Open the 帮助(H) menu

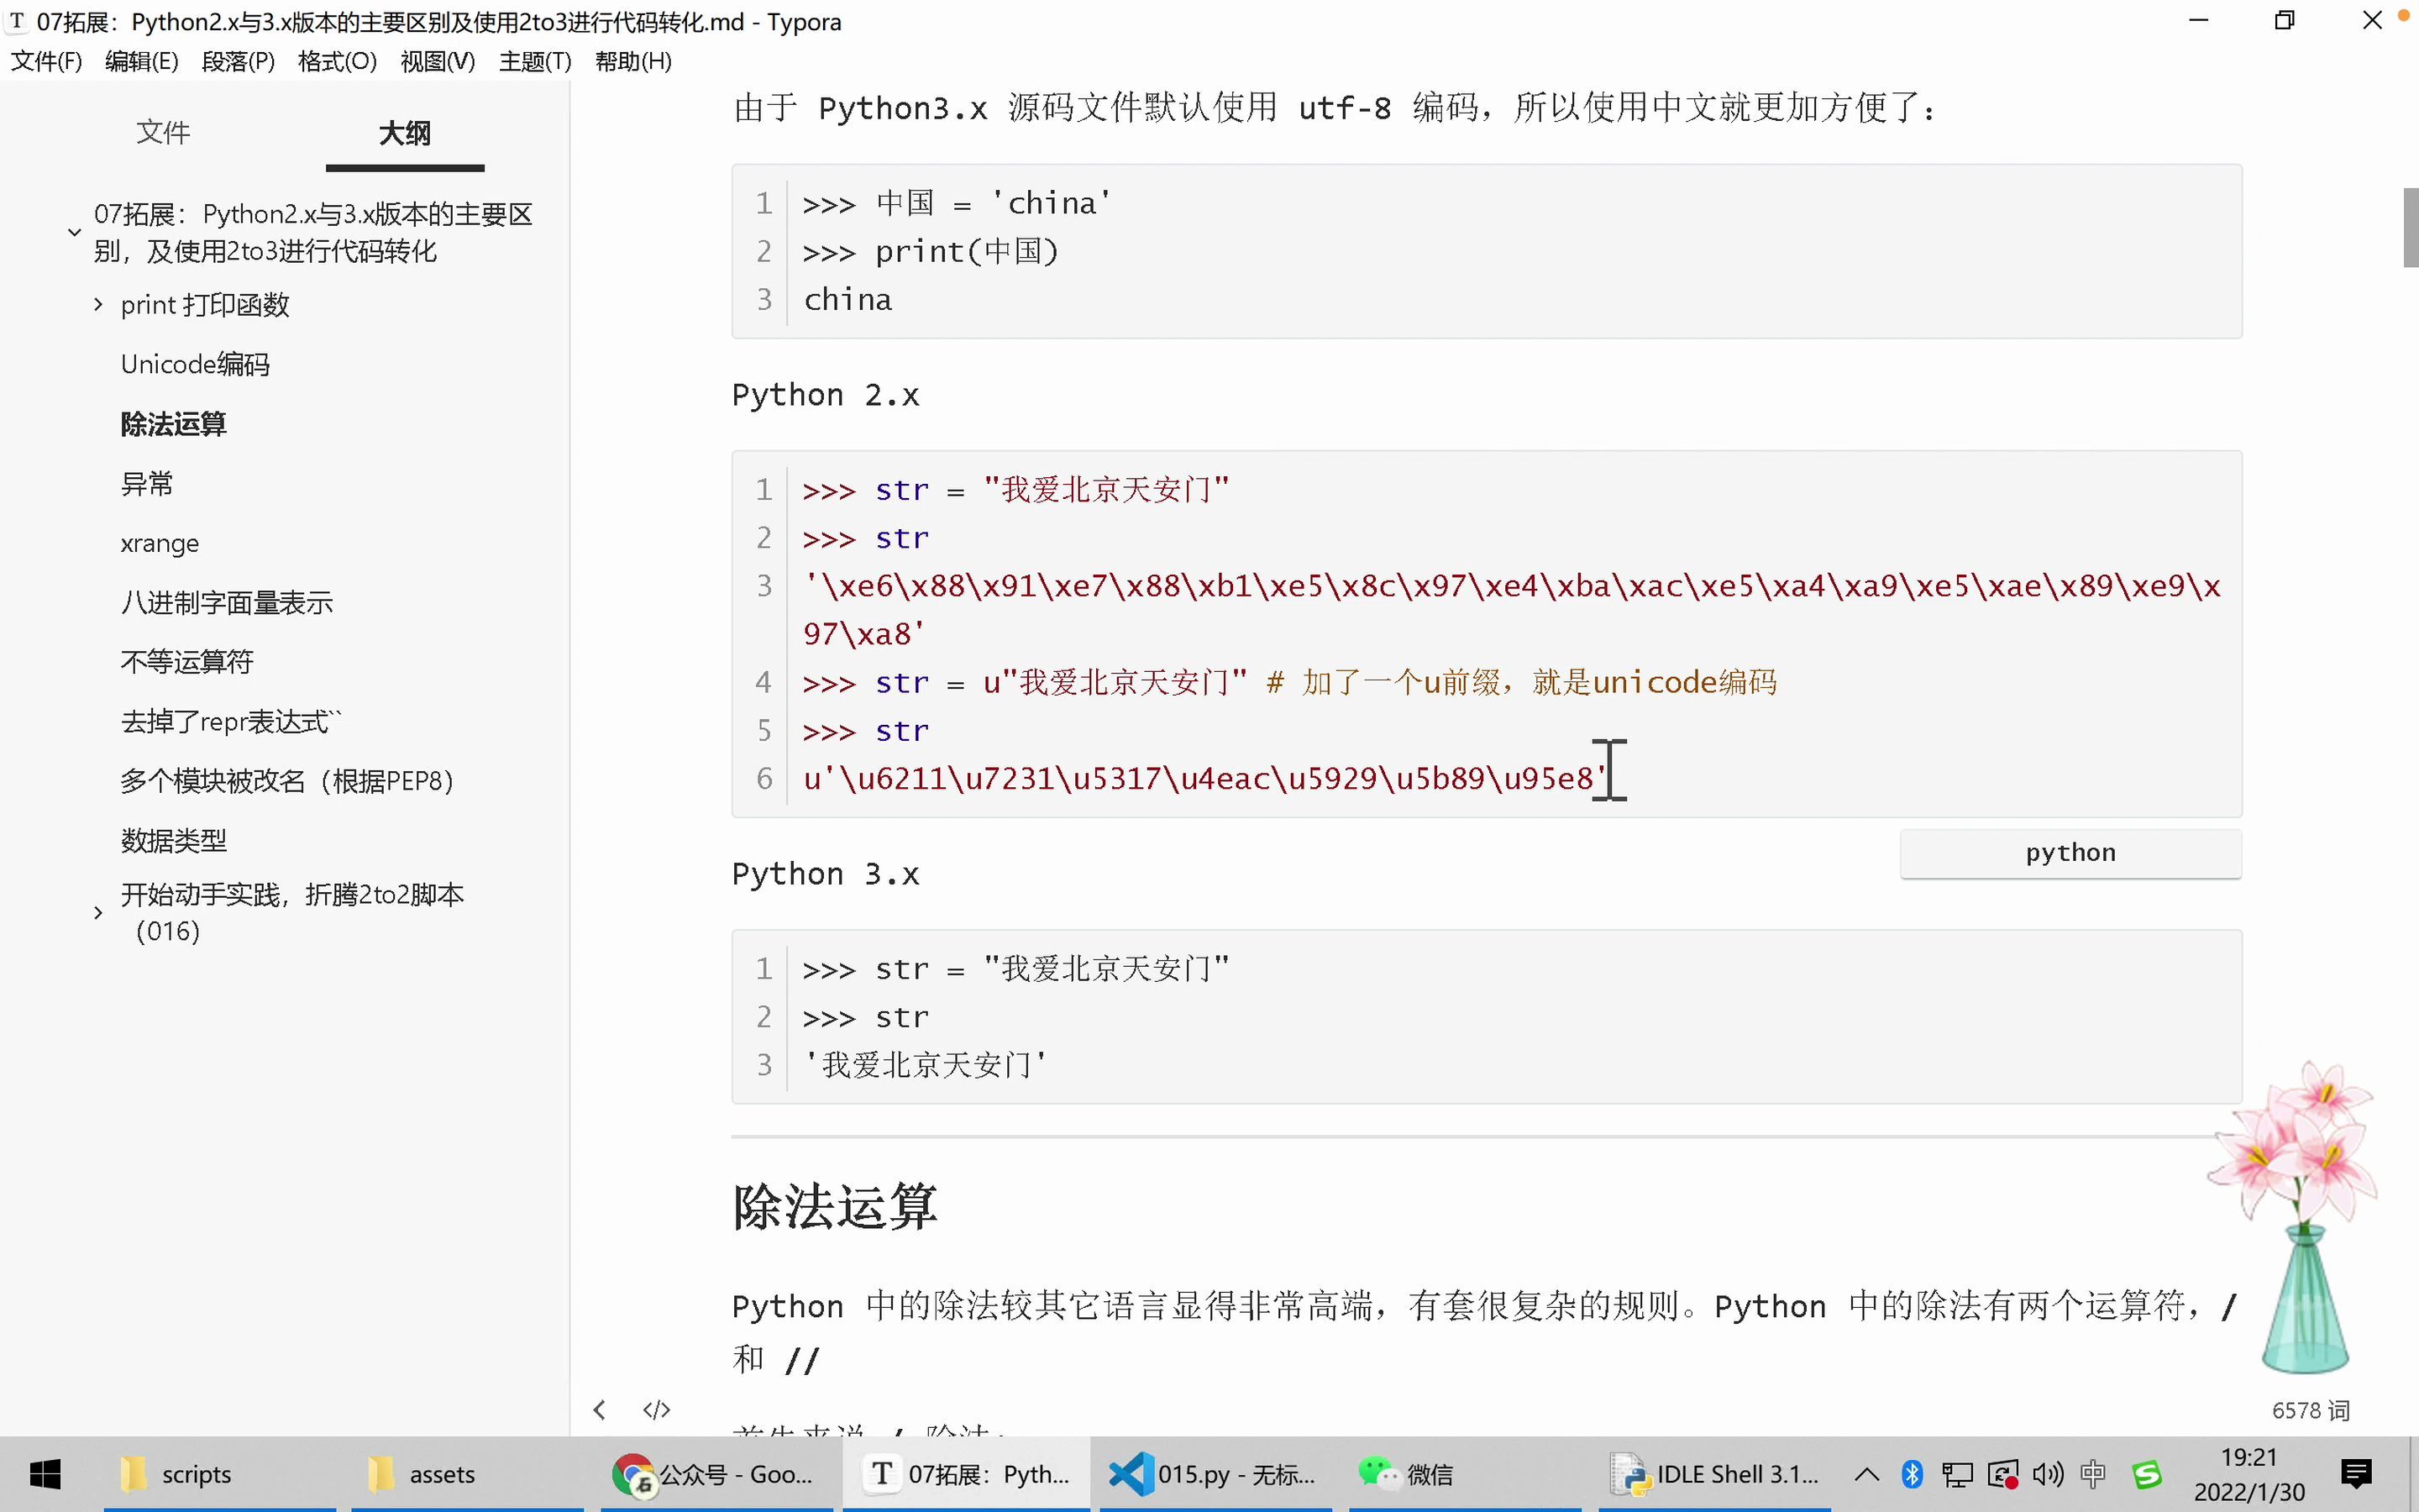coord(632,61)
